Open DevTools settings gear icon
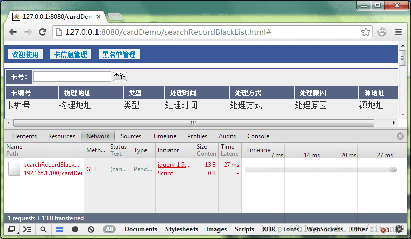 tap(399, 229)
